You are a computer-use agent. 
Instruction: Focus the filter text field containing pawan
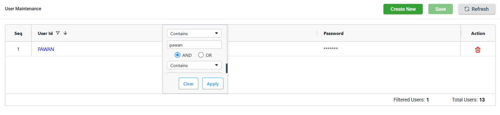tap(194, 45)
